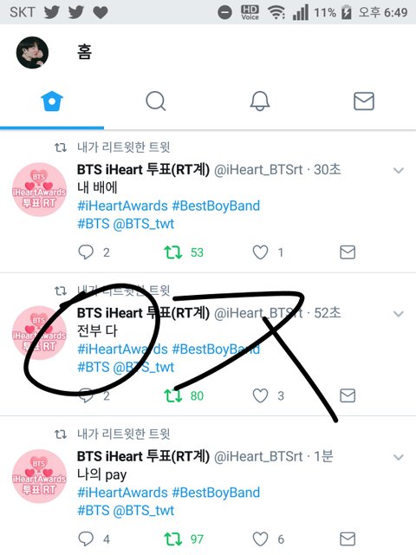Undo retweet on tweet with 53 retweets
The height and width of the screenshot is (555, 416).
pyautogui.click(x=173, y=252)
